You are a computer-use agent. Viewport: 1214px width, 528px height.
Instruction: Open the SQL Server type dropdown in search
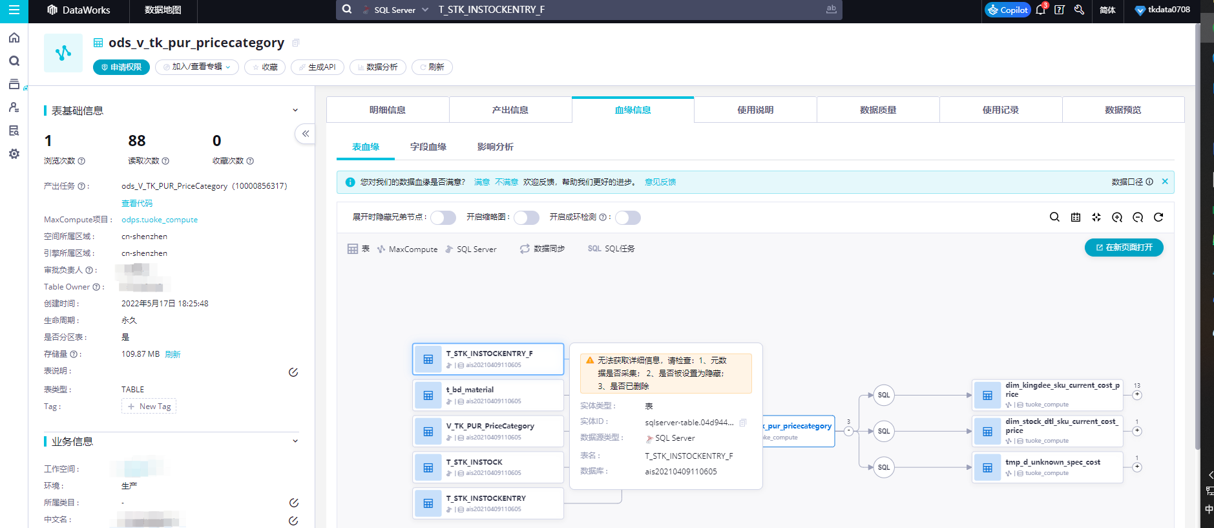tap(395, 10)
